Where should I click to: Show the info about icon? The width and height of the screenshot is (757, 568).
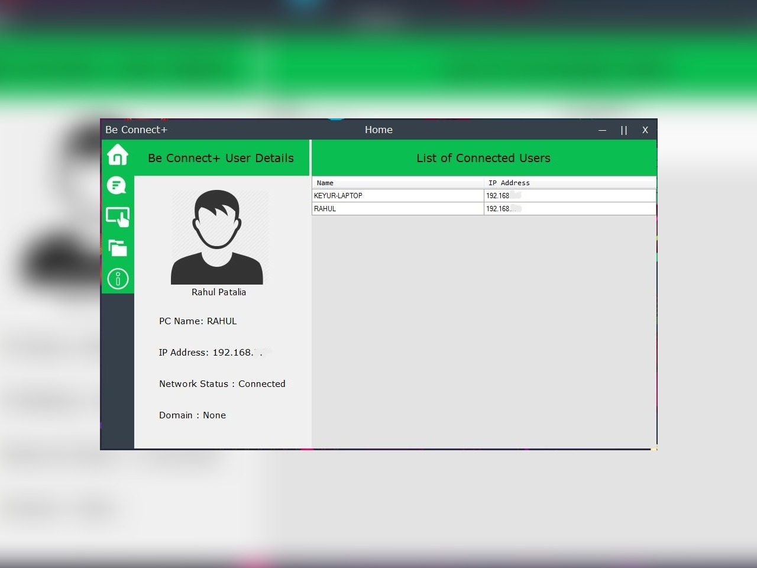tap(118, 279)
